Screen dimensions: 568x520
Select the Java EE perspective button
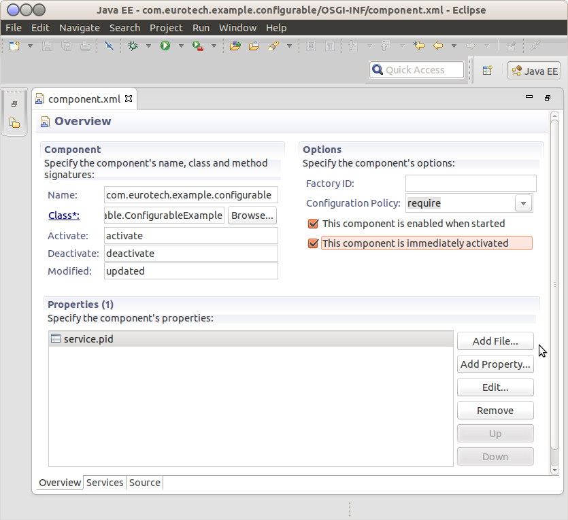pyautogui.click(x=534, y=71)
